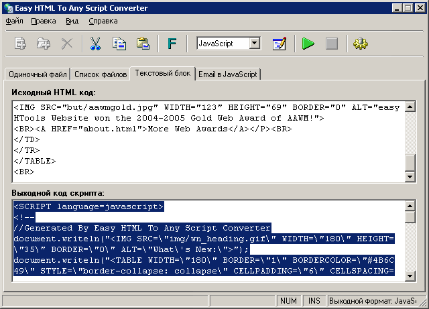The height and width of the screenshot is (309, 429).
Task: Click down arrow of output script scrollbar
Action: tap(410, 276)
